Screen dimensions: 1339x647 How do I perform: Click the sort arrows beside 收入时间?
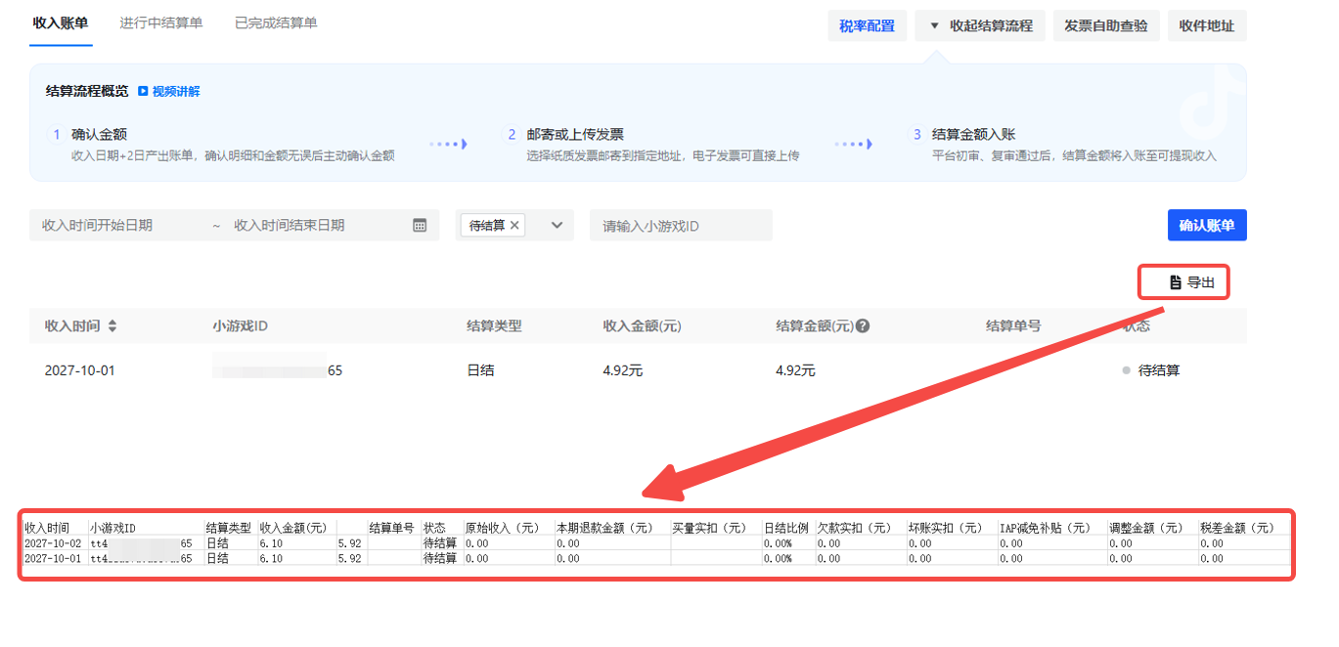pos(112,326)
